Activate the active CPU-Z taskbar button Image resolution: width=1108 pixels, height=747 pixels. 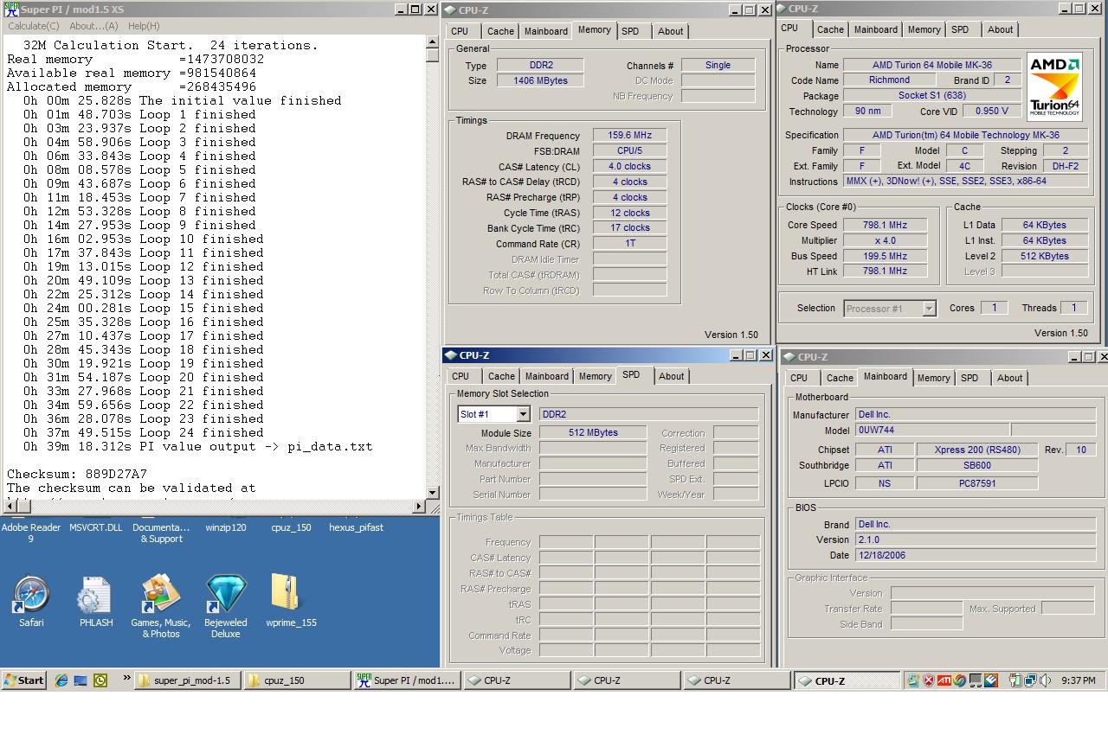click(x=847, y=680)
